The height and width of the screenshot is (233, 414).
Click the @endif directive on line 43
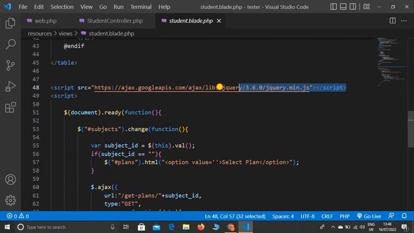pyautogui.click(x=74, y=46)
